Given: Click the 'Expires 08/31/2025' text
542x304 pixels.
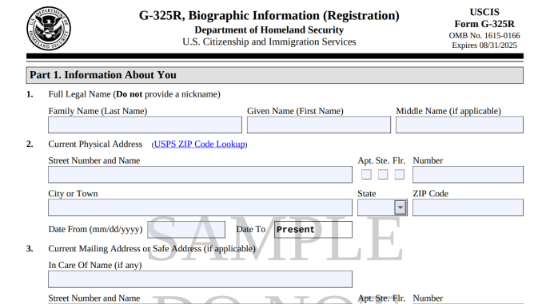Looking at the screenshot, I should 484,45.
